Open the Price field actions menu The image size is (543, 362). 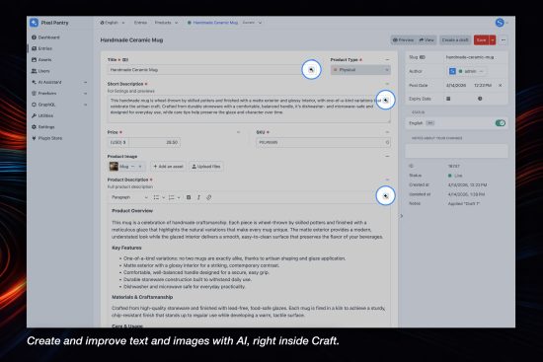238,132
